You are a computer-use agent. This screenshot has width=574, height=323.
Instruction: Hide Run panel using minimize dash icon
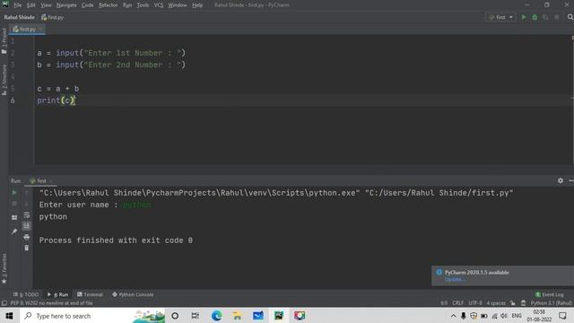[x=571, y=180]
